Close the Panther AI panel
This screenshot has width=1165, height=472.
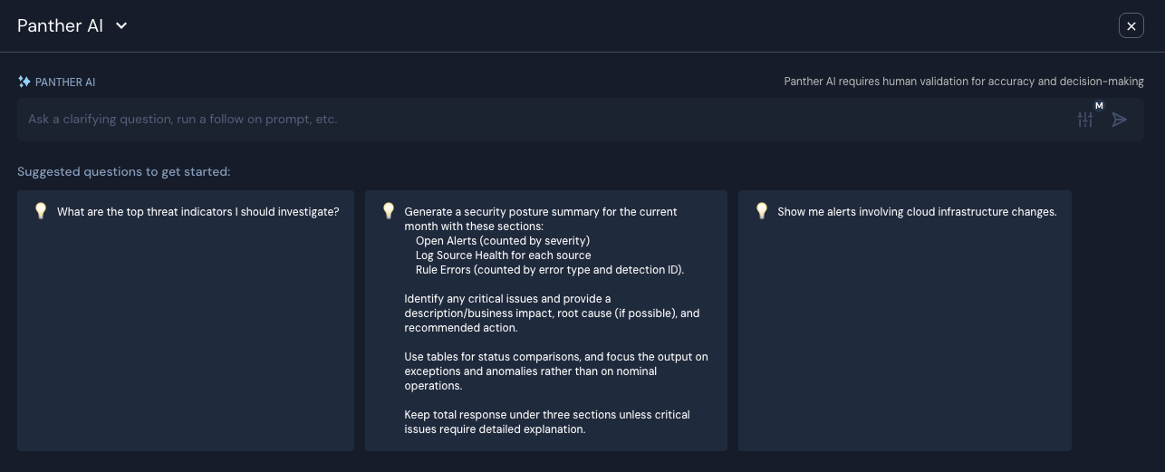point(1131,26)
